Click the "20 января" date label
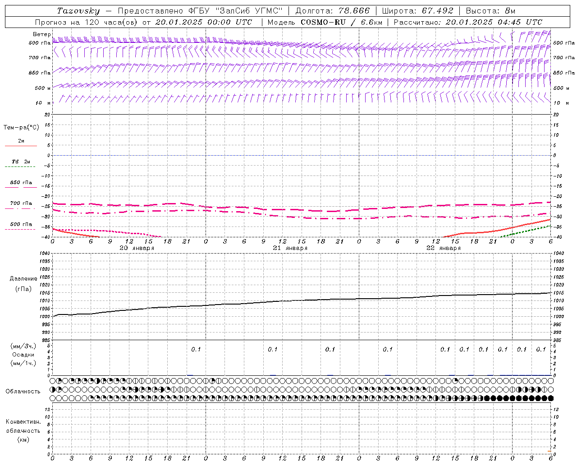The height and width of the screenshot is (462, 577). coord(137,248)
